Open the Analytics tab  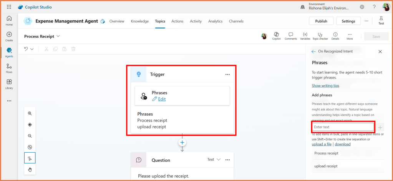tap(215, 21)
